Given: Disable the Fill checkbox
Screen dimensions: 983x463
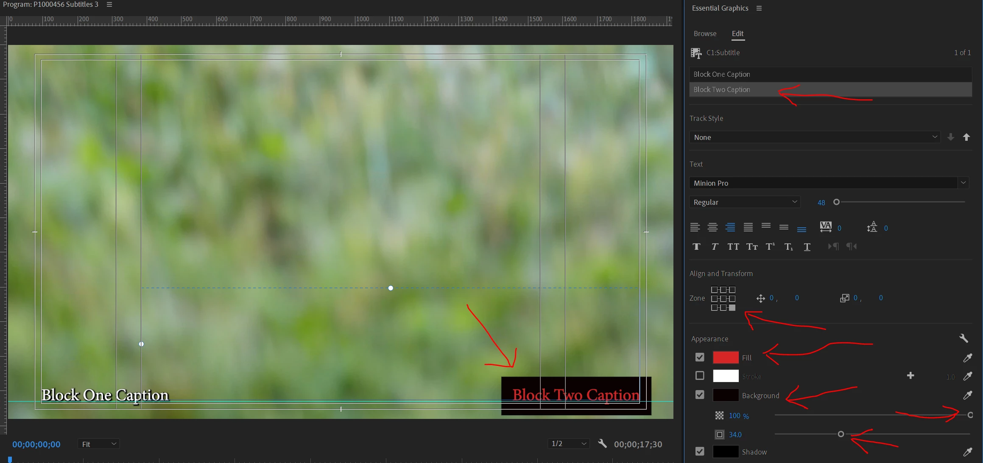Looking at the screenshot, I should point(700,357).
